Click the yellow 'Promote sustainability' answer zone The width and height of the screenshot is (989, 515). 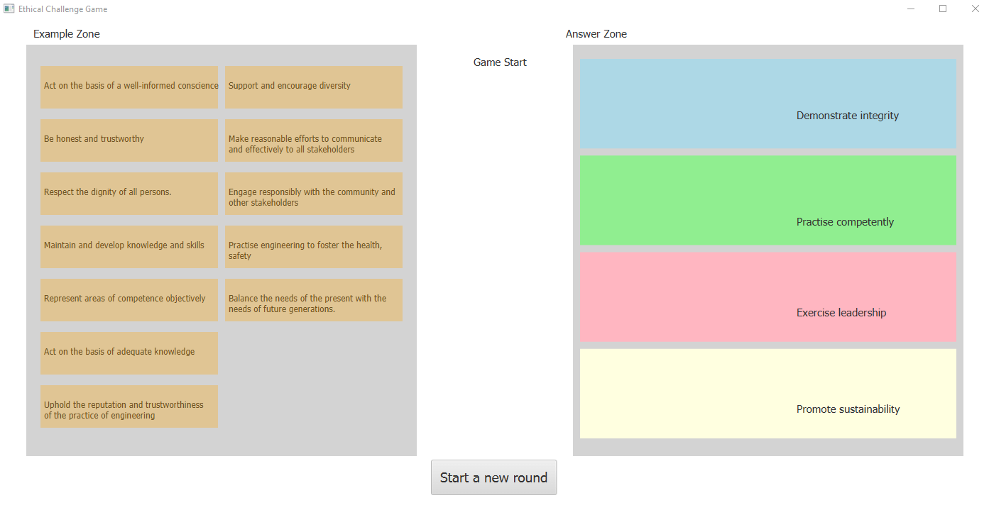tap(767, 393)
